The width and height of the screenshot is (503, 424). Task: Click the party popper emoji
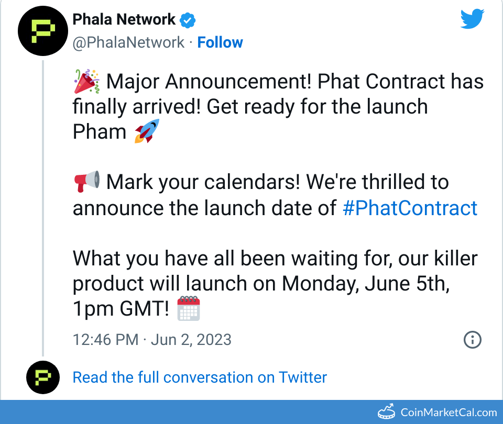[x=86, y=82]
